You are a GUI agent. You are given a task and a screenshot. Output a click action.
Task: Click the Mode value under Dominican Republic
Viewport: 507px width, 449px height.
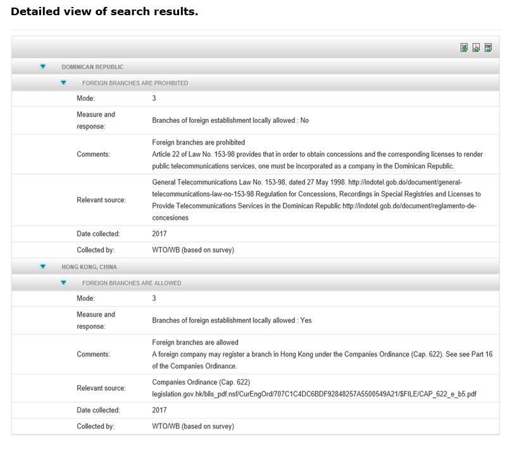(154, 98)
